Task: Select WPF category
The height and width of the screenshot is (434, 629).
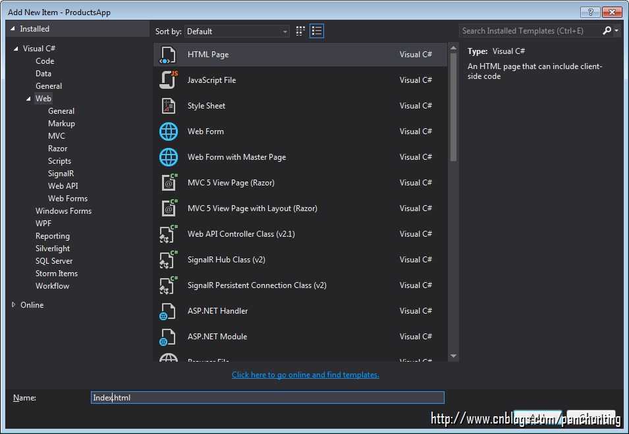Action: (43, 223)
